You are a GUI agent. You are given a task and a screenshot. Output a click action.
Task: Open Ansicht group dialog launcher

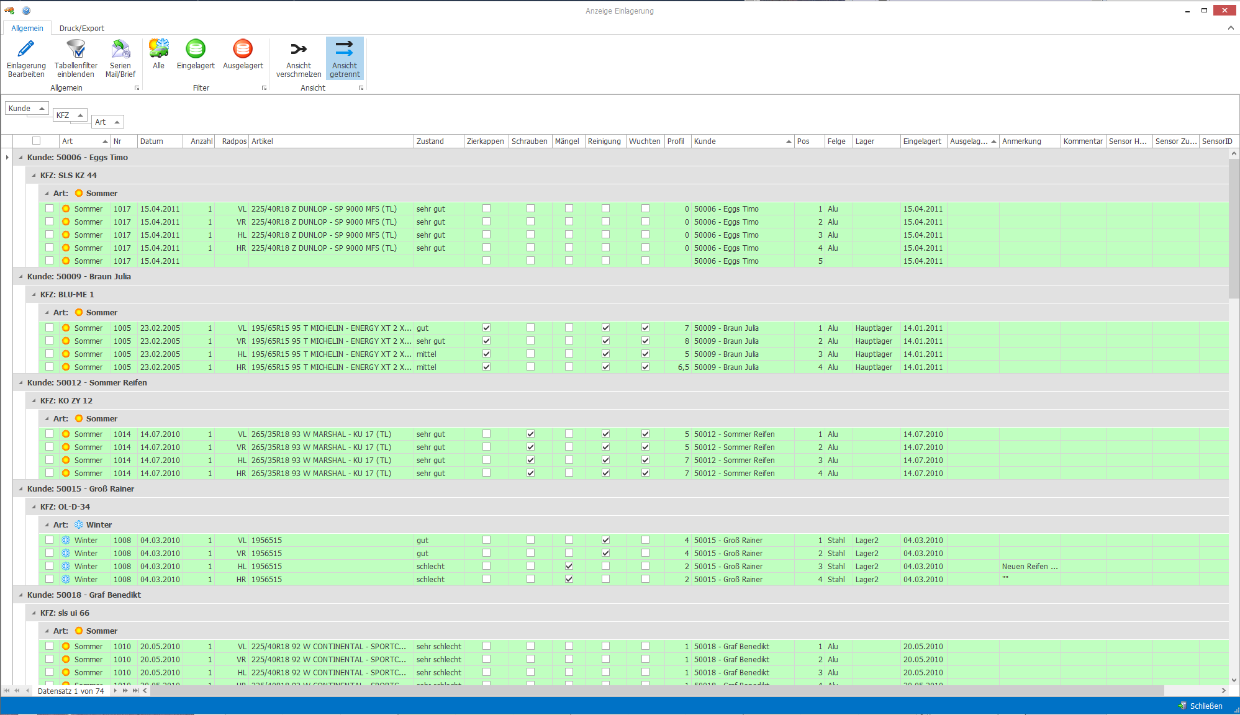click(361, 88)
